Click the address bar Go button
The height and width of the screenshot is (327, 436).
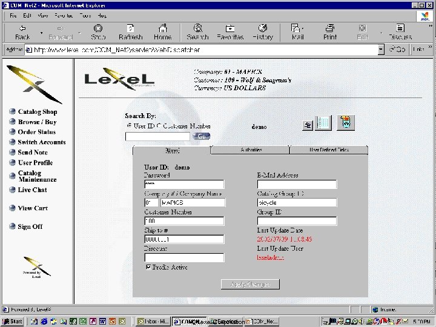point(397,50)
